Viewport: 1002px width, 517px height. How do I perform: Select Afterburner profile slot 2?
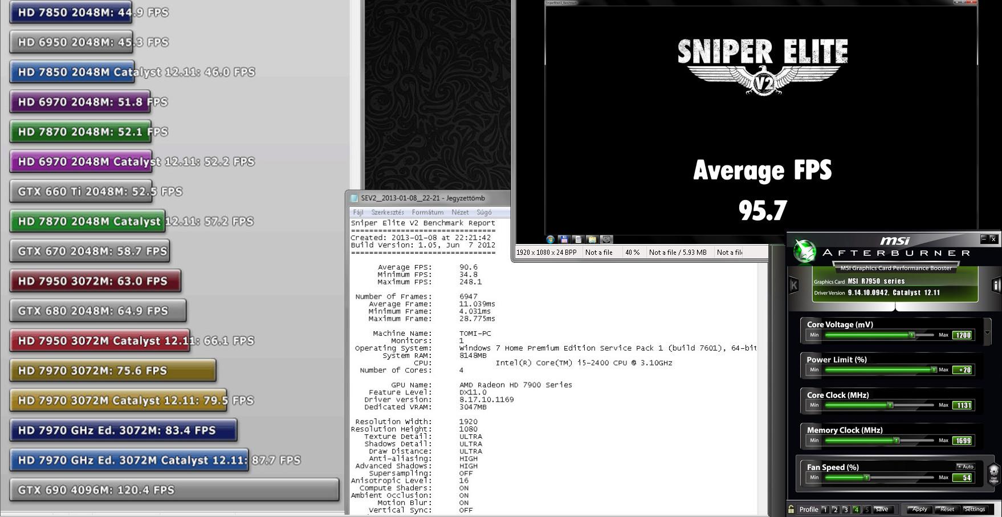click(x=835, y=510)
